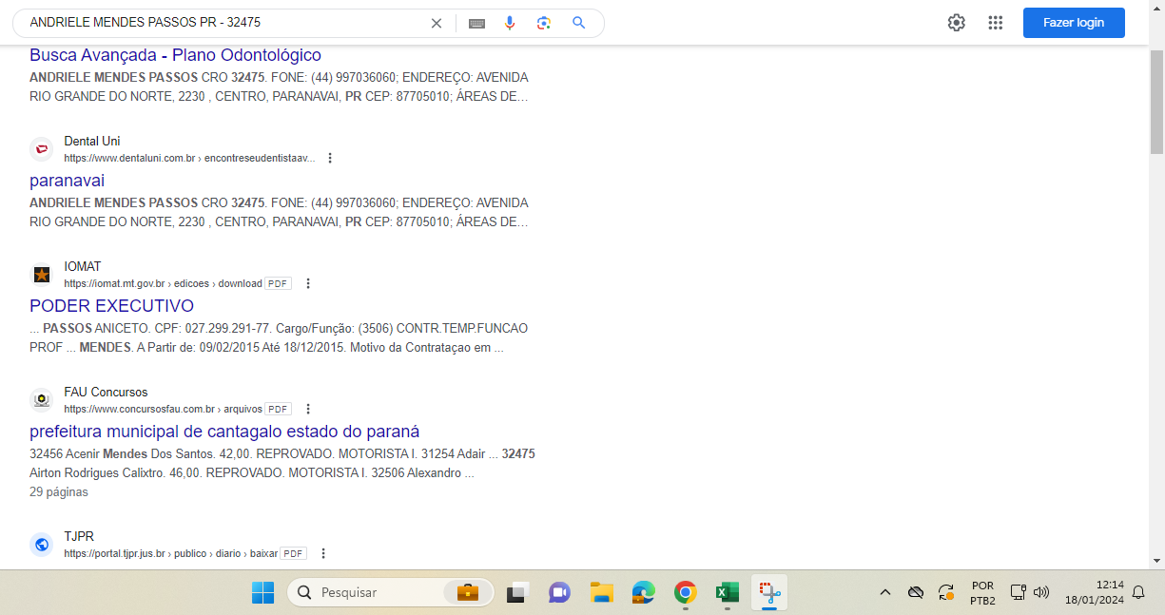1165x615 pixels.
Task: Open the Busca Avançada - Plano Odontológico result
Action: pyautogui.click(x=175, y=55)
